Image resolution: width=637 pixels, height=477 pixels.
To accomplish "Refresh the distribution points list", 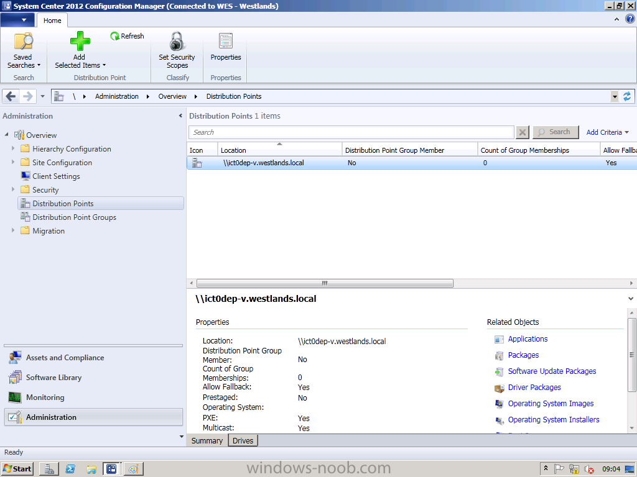I will click(127, 36).
